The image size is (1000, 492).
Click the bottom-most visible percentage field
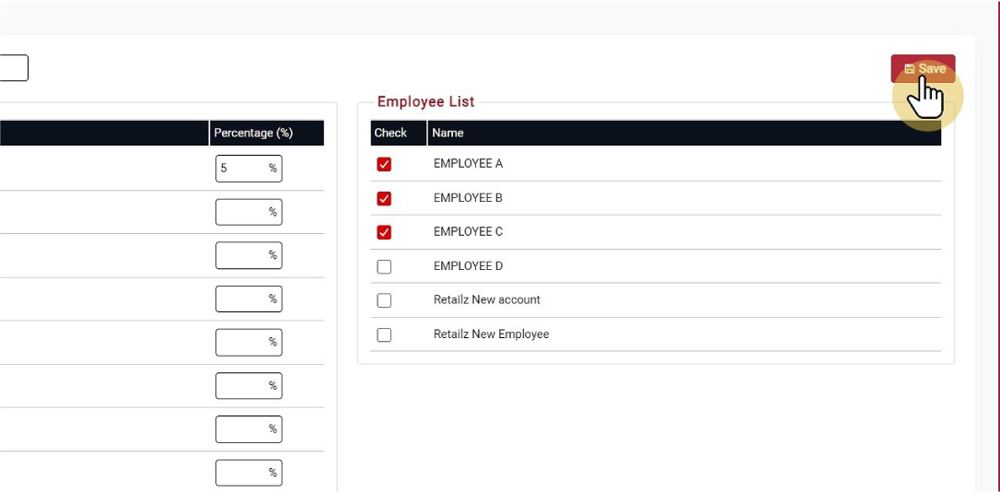coord(242,473)
